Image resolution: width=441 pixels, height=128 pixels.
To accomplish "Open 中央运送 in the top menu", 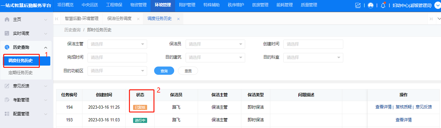I will (90, 5).
